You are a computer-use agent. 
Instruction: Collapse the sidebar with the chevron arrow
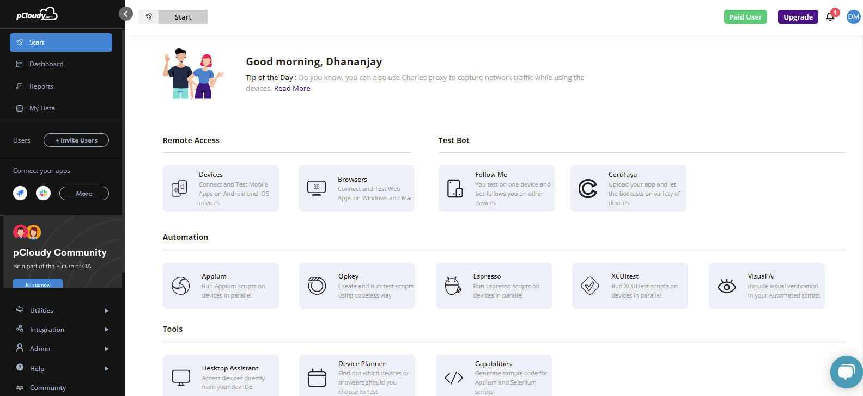[126, 14]
